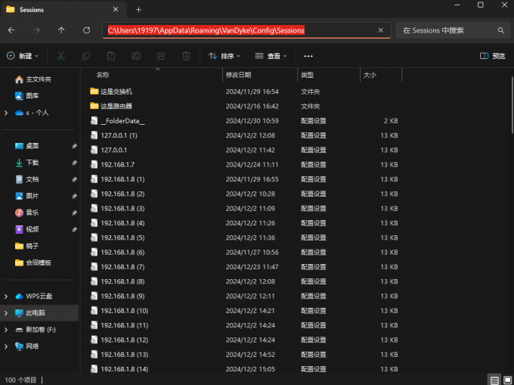
Task: Click the Cut scissors icon
Action: [x=61, y=56]
